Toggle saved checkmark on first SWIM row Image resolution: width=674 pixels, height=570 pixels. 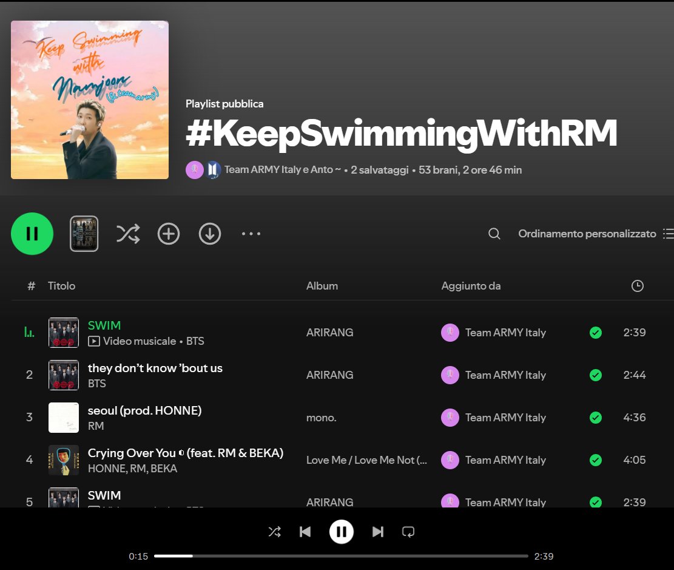[x=596, y=332]
